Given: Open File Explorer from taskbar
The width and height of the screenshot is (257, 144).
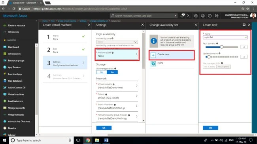Looking at the screenshot, I should click(x=97, y=140).
